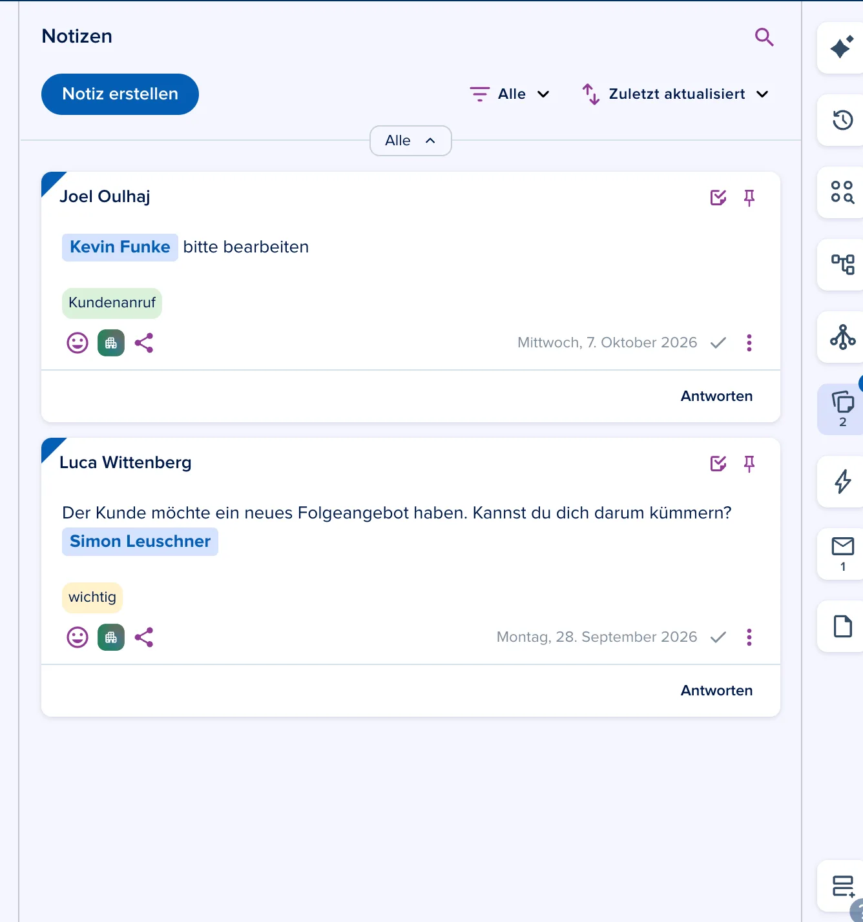Image resolution: width=863 pixels, height=922 pixels.
Task: Create task from Luca Wittenberg note
Action: click(x=718, y=464)
